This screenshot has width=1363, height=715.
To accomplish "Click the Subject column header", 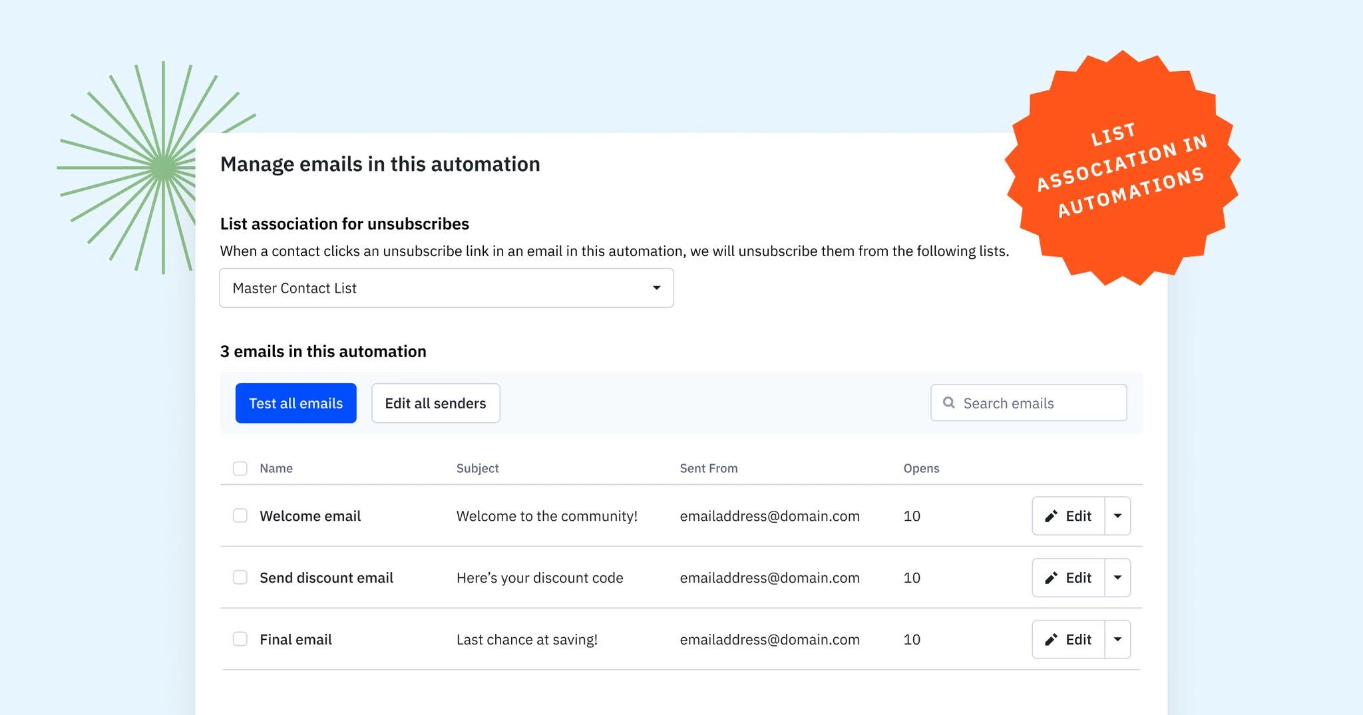I will pos(477,468).
